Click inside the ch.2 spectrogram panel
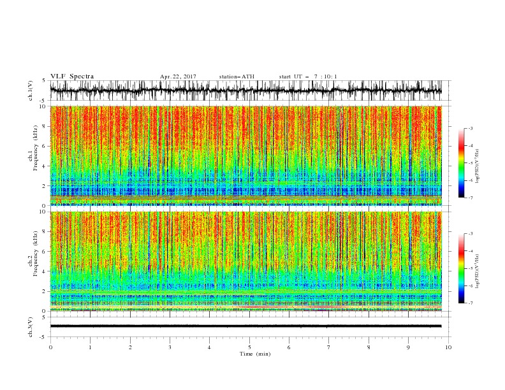Viewport: 505px width, 390px height. [245, 261]
